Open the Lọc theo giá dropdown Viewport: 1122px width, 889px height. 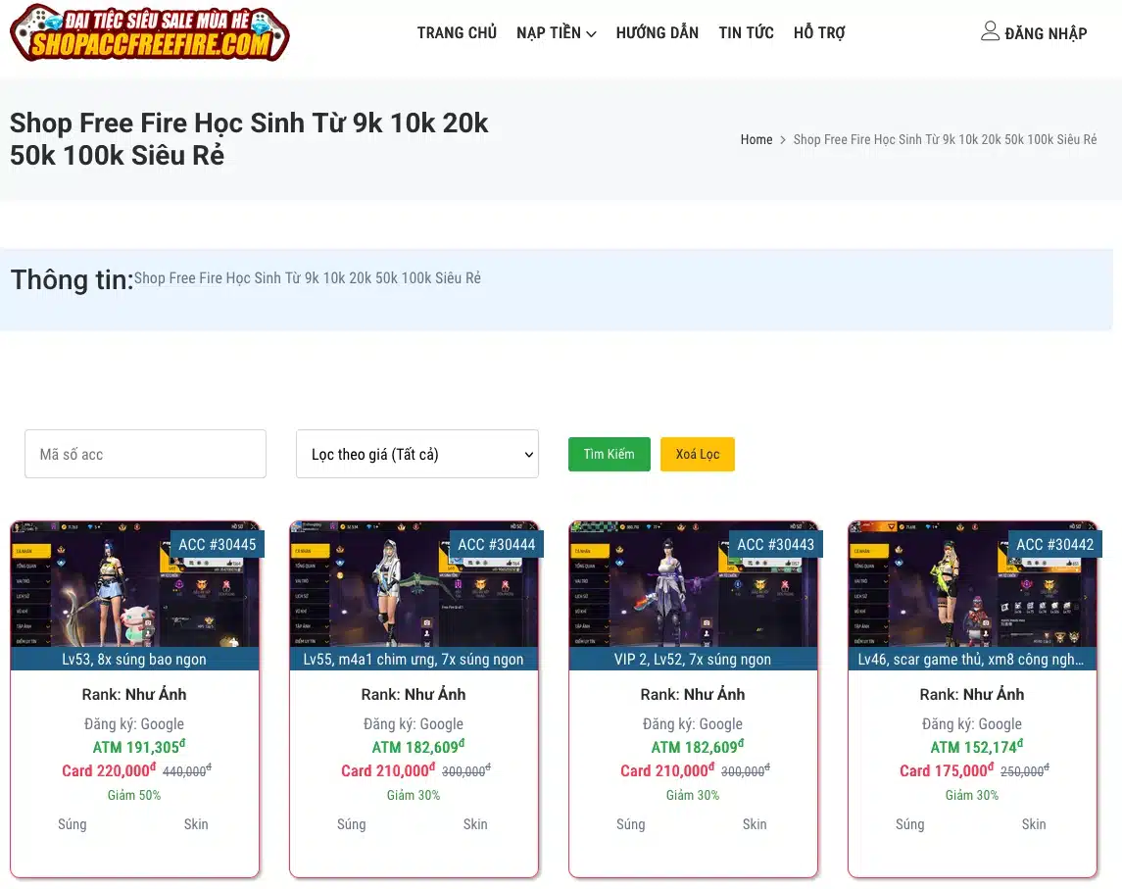[x=417, y=454]
